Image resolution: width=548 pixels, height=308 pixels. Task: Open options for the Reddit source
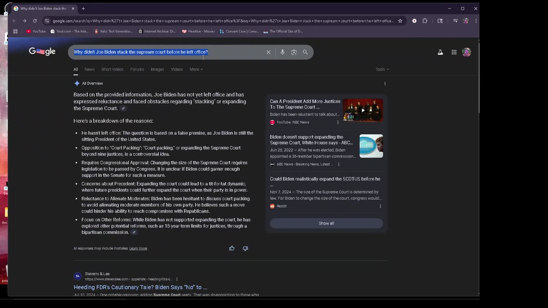(380, 206)
